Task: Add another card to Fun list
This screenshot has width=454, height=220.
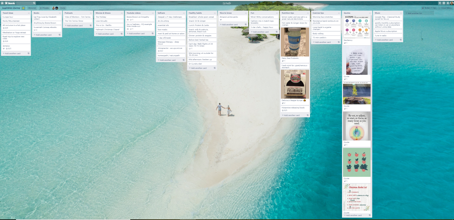Action: 261,32
